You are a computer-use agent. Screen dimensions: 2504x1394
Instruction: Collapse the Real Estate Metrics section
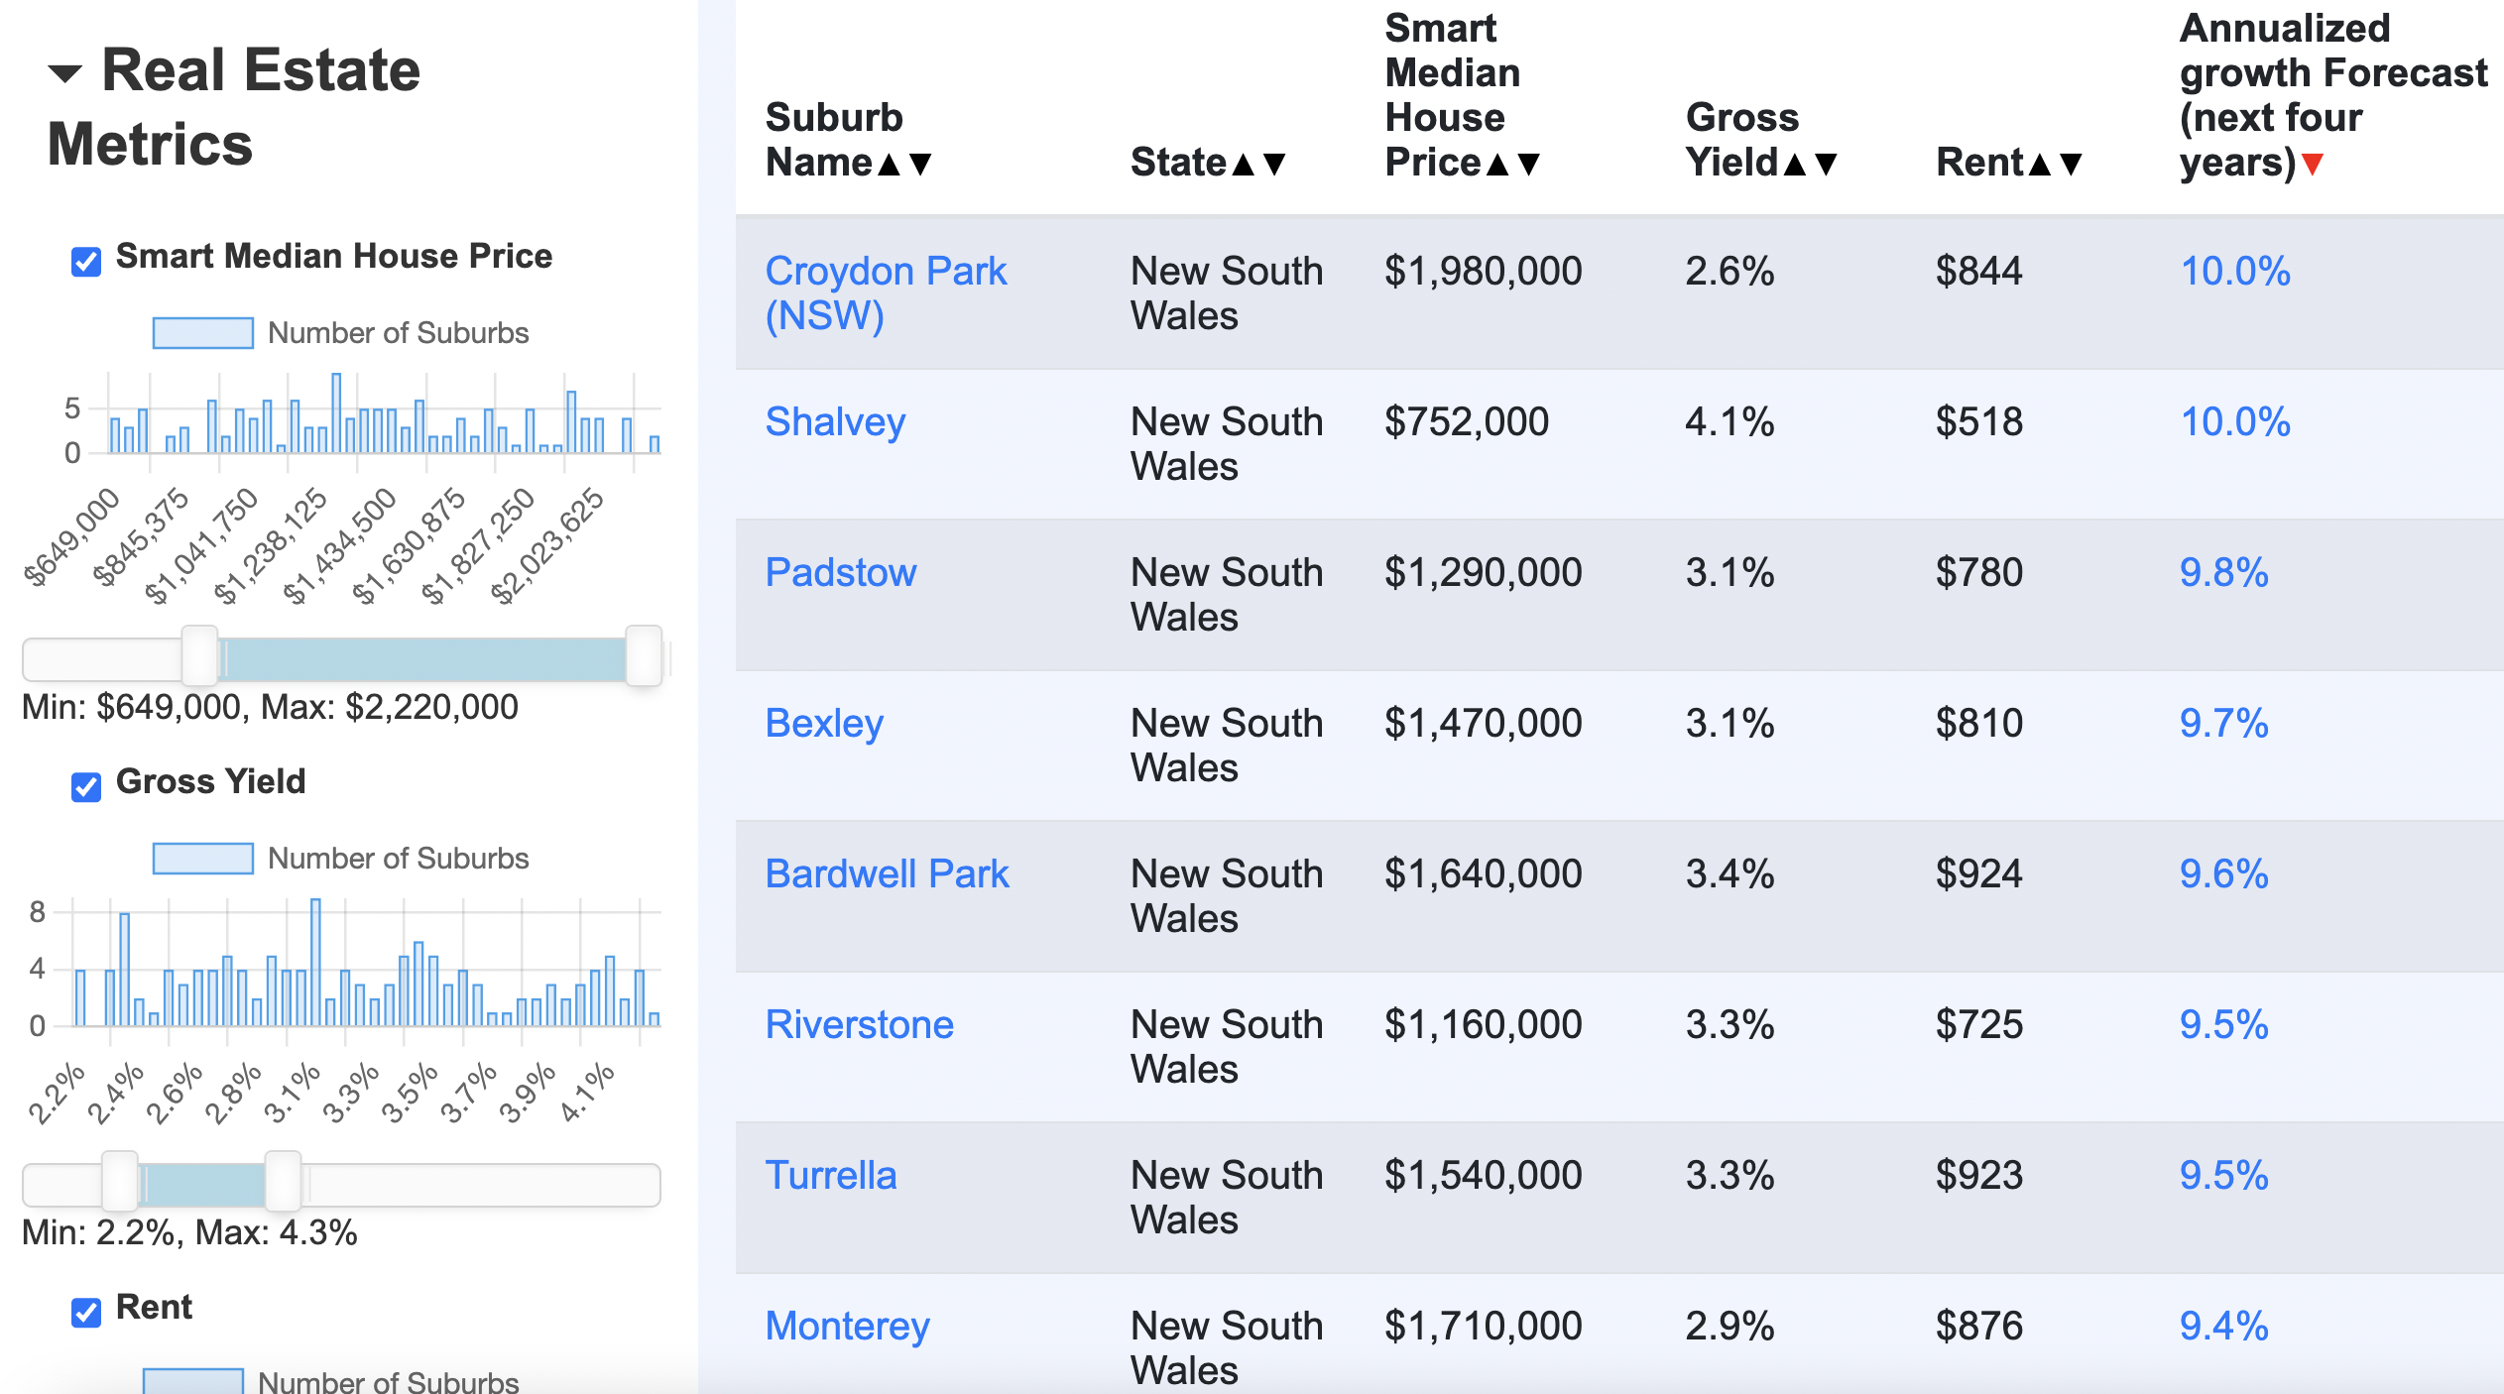(x=65, y=73)
